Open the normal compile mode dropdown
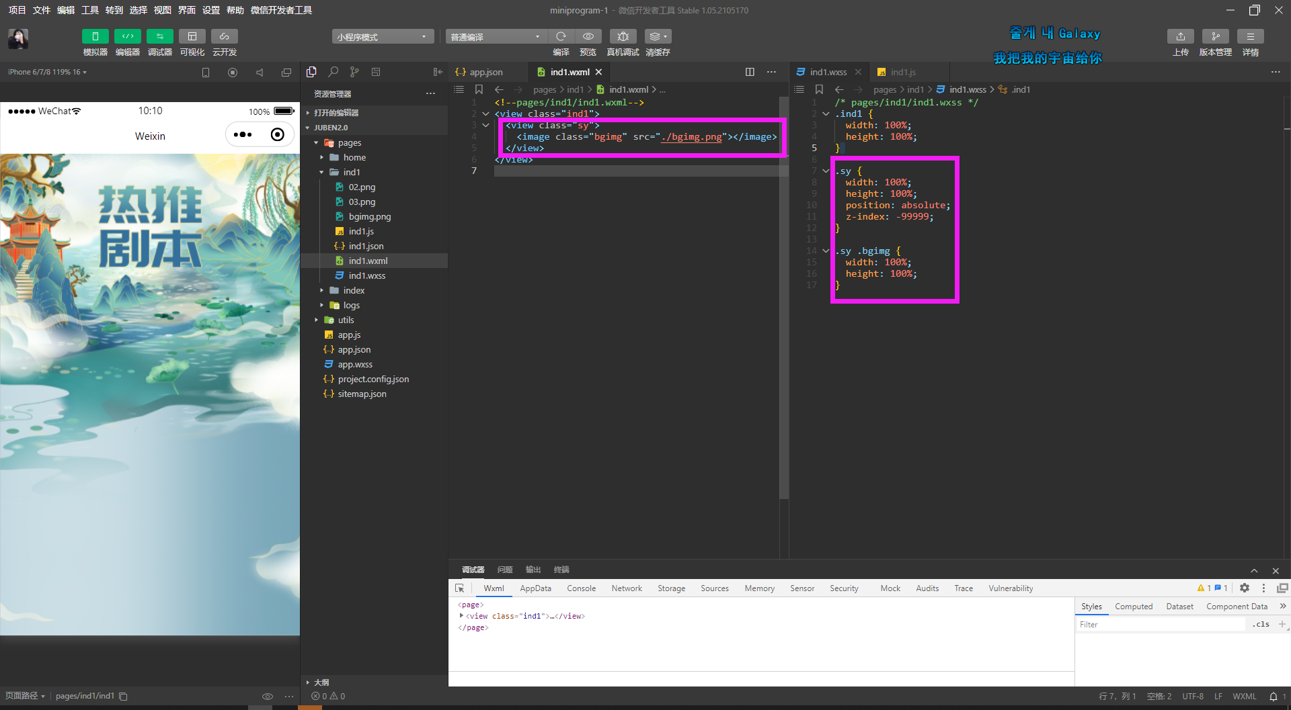Screen dimensions: 1291x710 click(496, 36)
